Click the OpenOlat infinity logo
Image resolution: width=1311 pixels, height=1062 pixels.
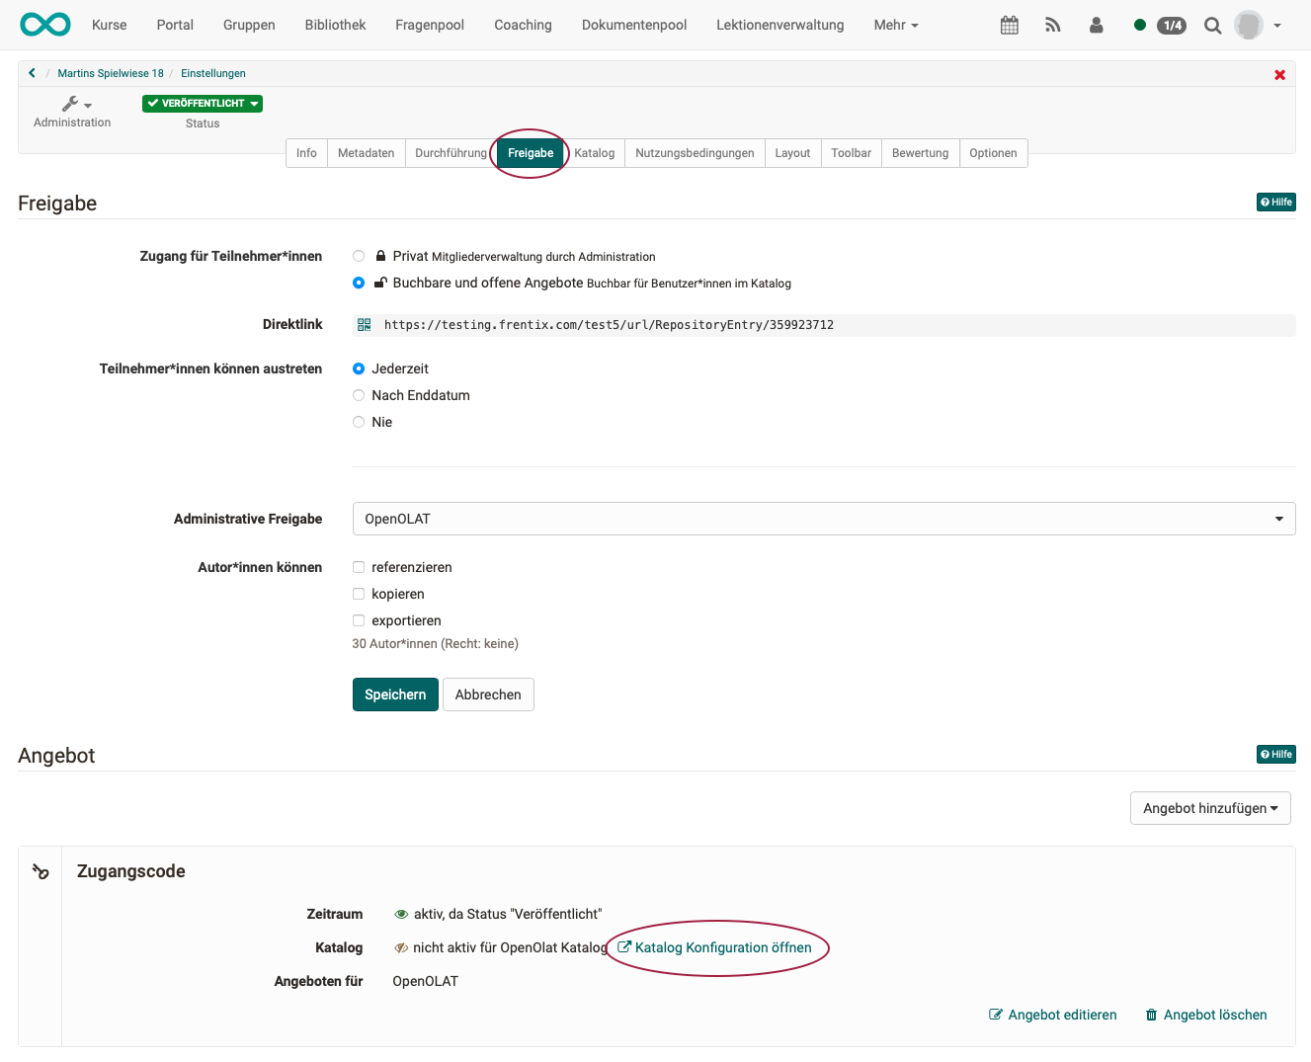click(45, 25)
